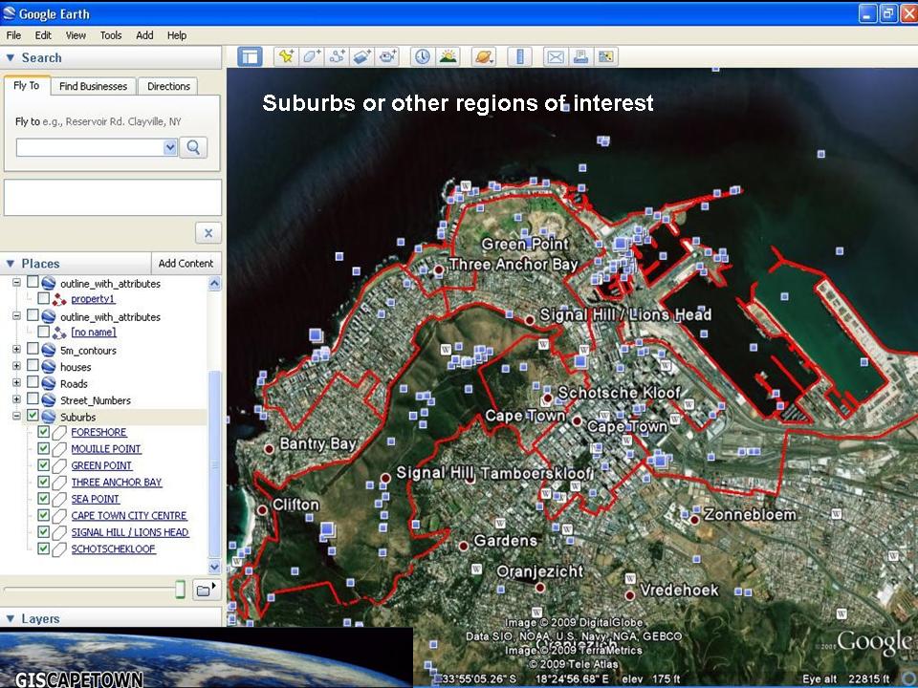Show historical imagery clock icon
The width and height of the screenshot is (918, 688).
coord(422,56)
